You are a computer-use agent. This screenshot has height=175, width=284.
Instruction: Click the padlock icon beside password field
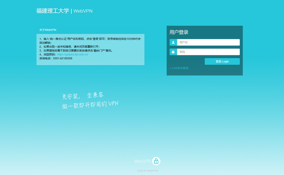173,52
